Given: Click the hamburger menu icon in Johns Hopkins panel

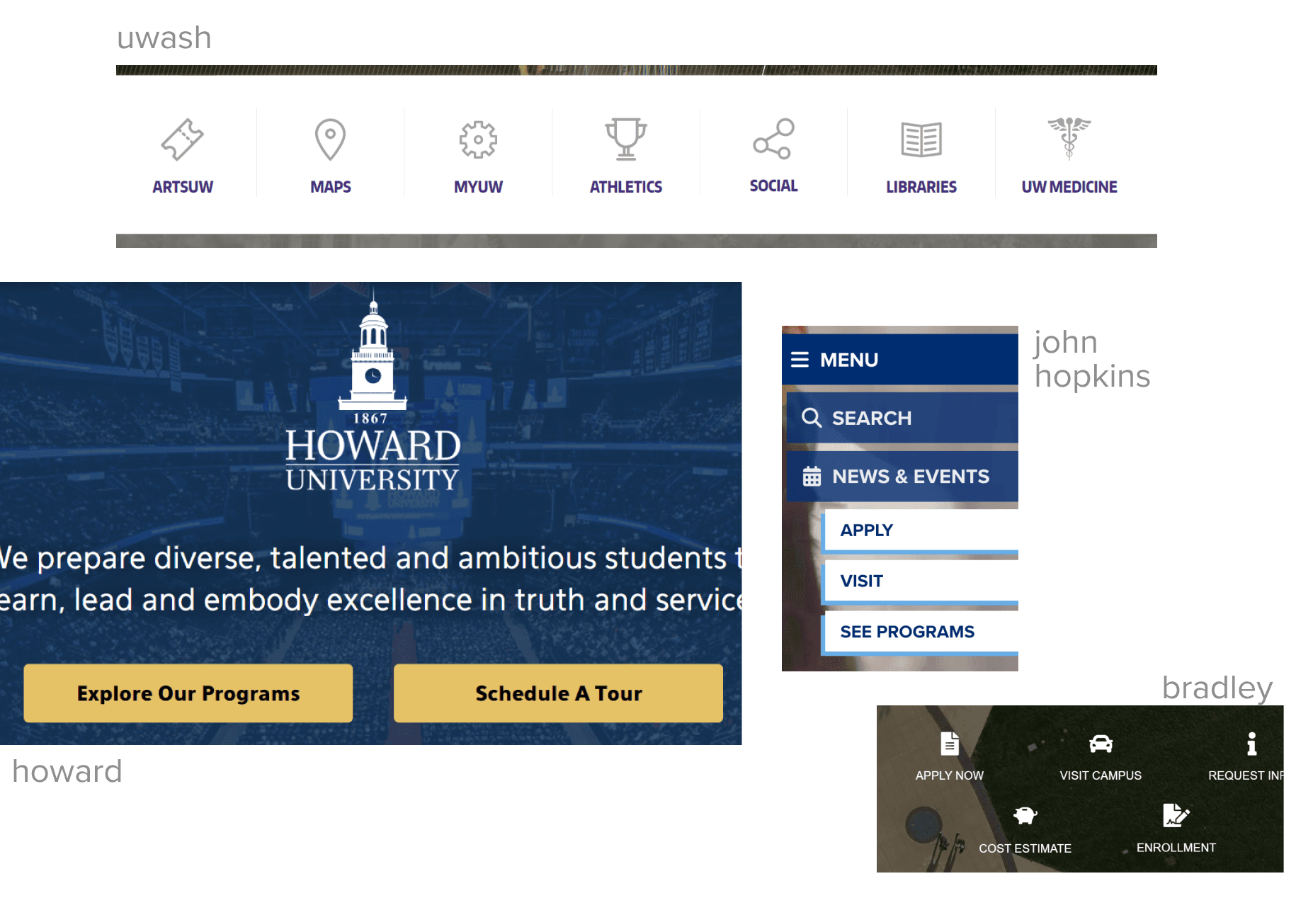Looking at the screenshot, I should pyautogui.click(x=800, y=360).
